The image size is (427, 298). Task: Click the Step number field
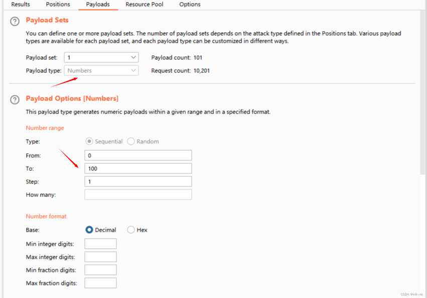tap(138, 181)
